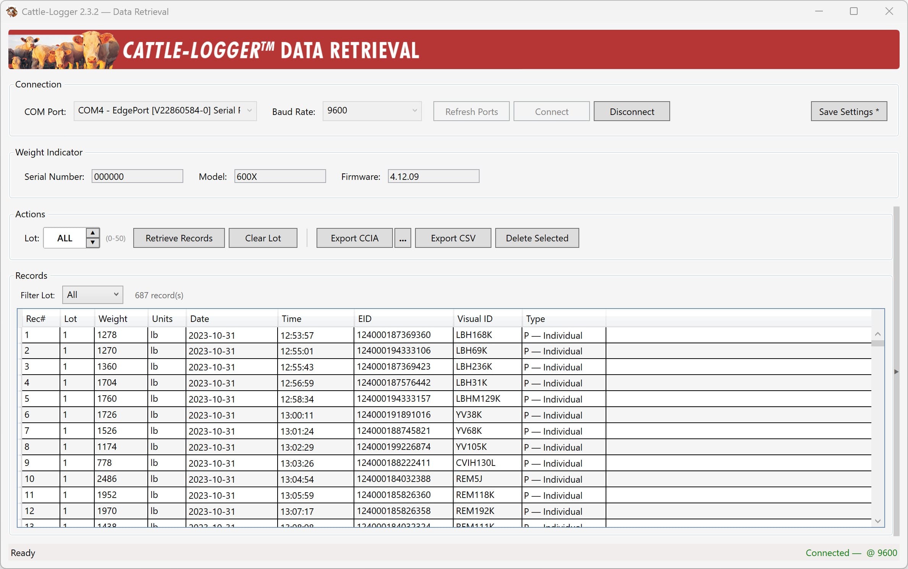
Task: Decrease the Lot value with down arrow
Action: click(93, 242)
